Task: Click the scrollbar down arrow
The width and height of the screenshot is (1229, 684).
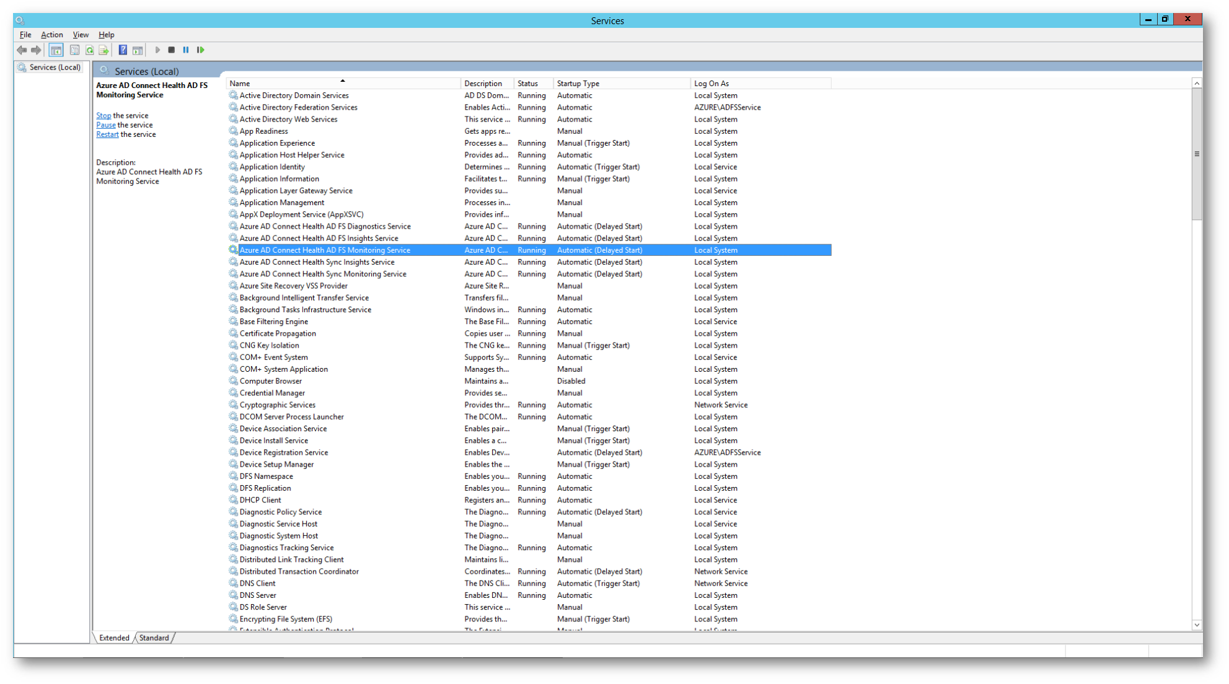Action: coord(1197,625)
